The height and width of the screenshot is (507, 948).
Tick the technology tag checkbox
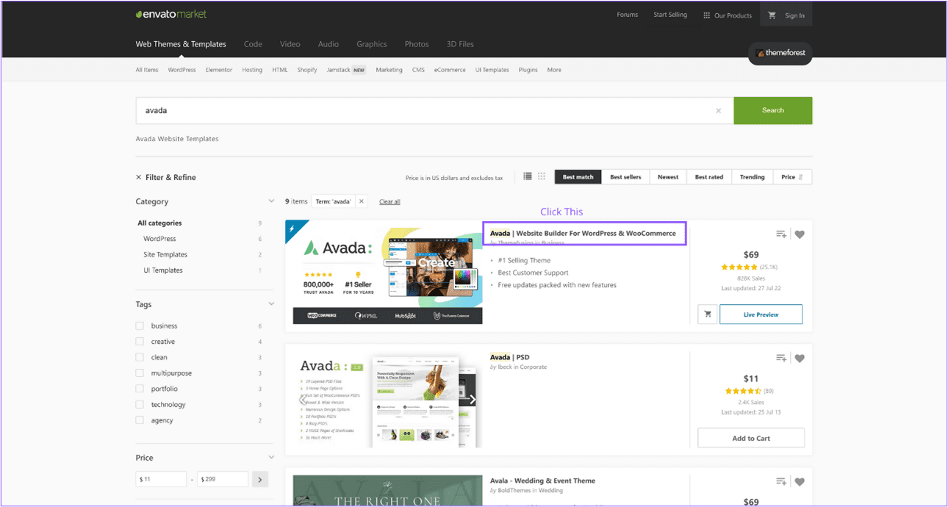click(140, 405)
